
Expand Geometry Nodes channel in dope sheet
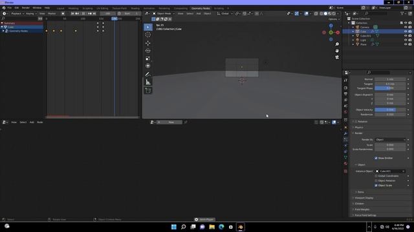coord(3,31)
